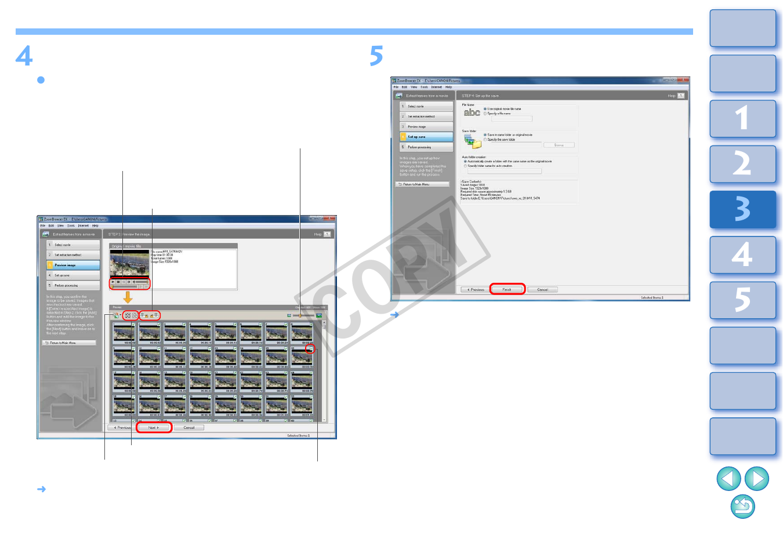783x553 pixels.
Task: Click the Play button under movie preview
Action: click(113, 282)
